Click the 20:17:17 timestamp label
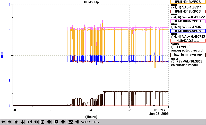The image size is (206, 125). (x=159, y=110)
